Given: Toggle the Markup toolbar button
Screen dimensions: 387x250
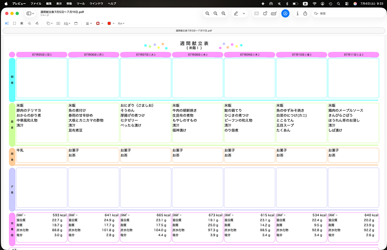Looking at the screenshot, I should 285,13.
